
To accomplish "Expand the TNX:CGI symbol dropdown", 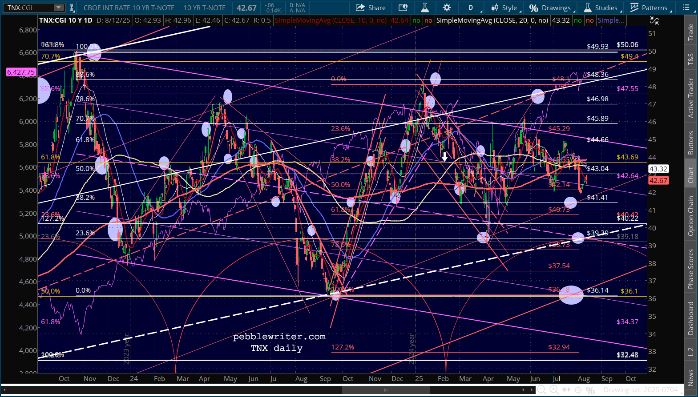I will 59,8.
